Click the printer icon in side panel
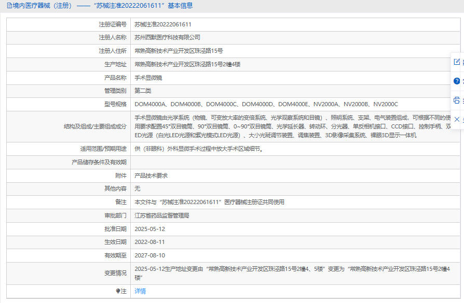Viewport: 464px width, 303px height. coord(457,100)
